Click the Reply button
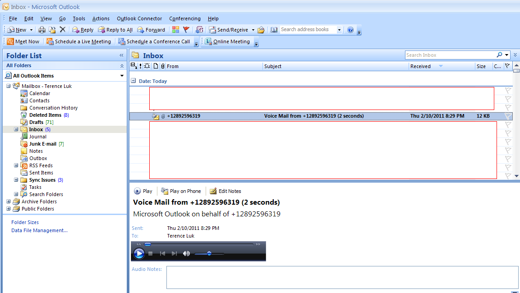The image size is (520, 293). pyautogui.click(x=83, y=30)
